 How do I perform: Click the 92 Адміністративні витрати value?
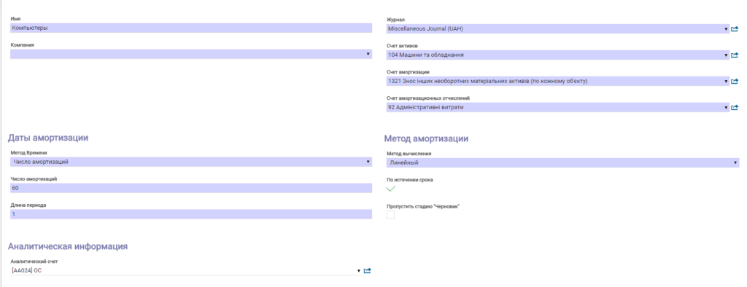(426, 108)
